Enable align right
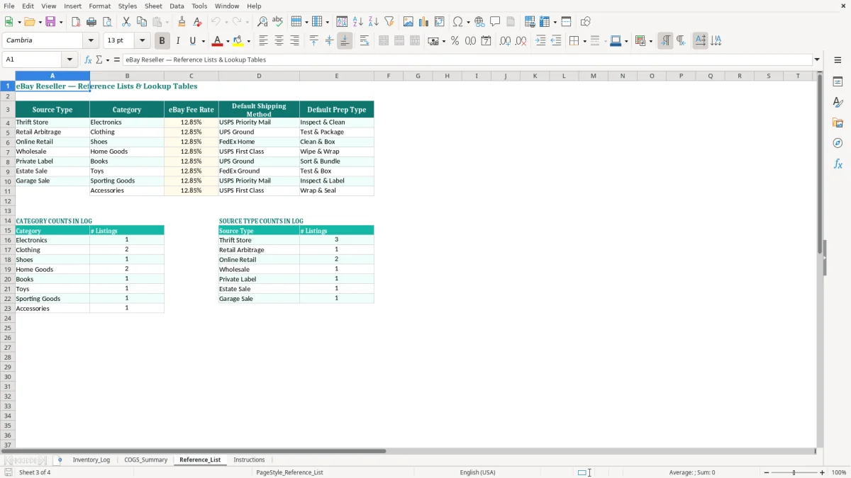The height and width of the screenshot is (478, 851). click(x=294, y=41)
